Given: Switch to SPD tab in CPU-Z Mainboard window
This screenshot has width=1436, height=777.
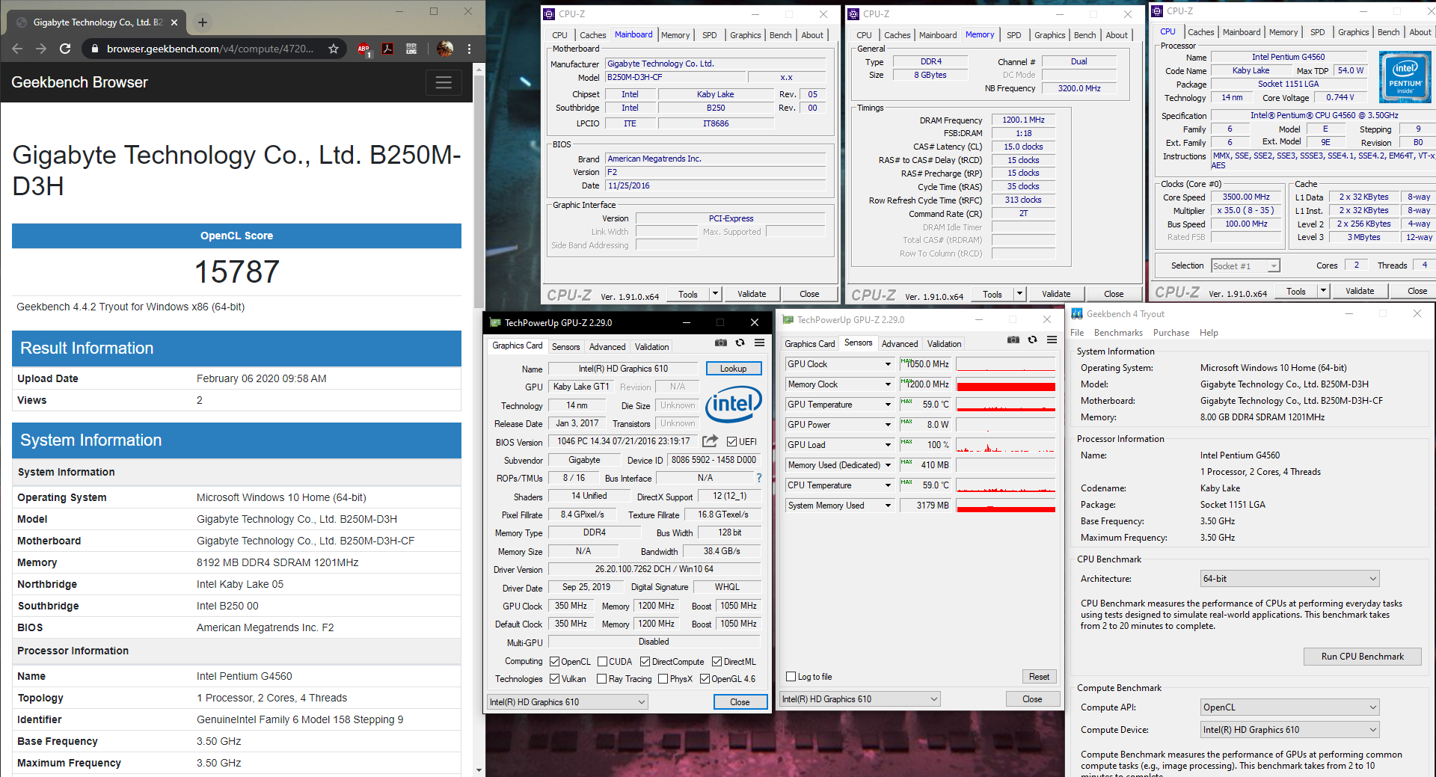Looking at the screenshot, I should 709,35.
